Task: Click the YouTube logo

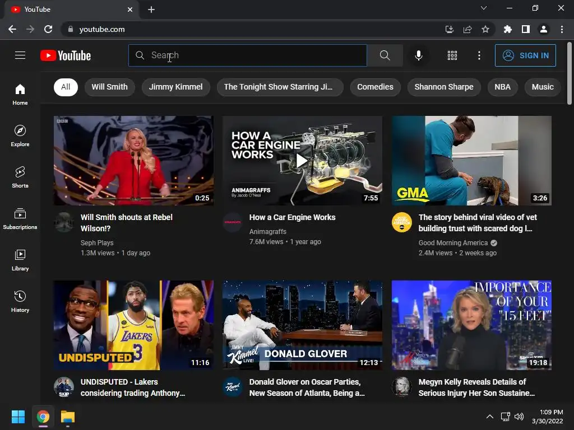Action: (66, 55)
